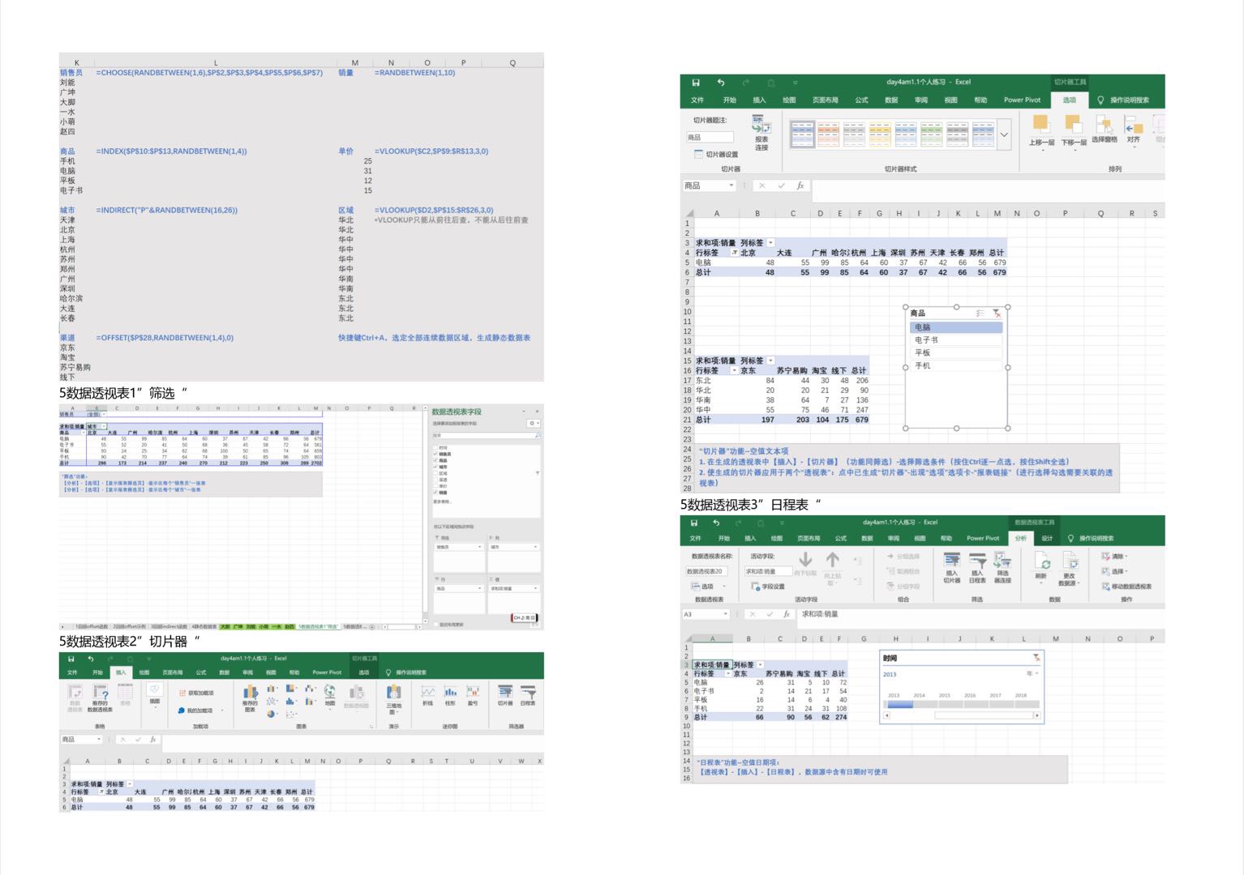Clear the filter on the 商品 slicer
This screenshot has height=875, width=1244.
click(997, 314)
